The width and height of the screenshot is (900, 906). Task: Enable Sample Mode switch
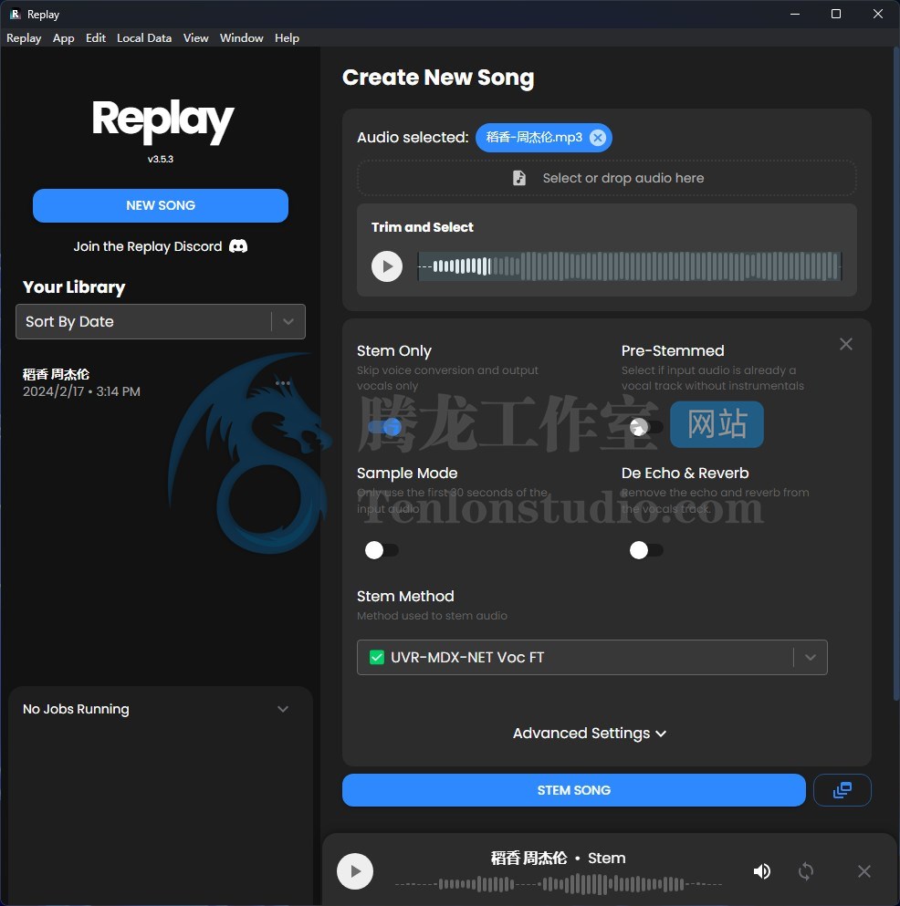point(382,550)
